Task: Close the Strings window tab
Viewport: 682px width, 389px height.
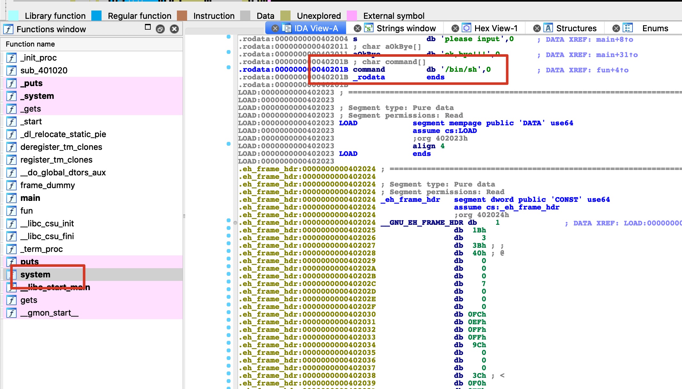Action: click(358, 28)
